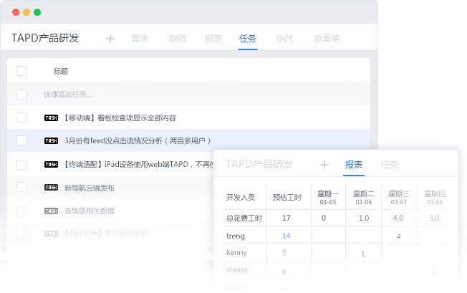Viewport: 467px width, 293px height.
Task: Click the TAPD产品研发 title in report panel
Action: (259, 164)
